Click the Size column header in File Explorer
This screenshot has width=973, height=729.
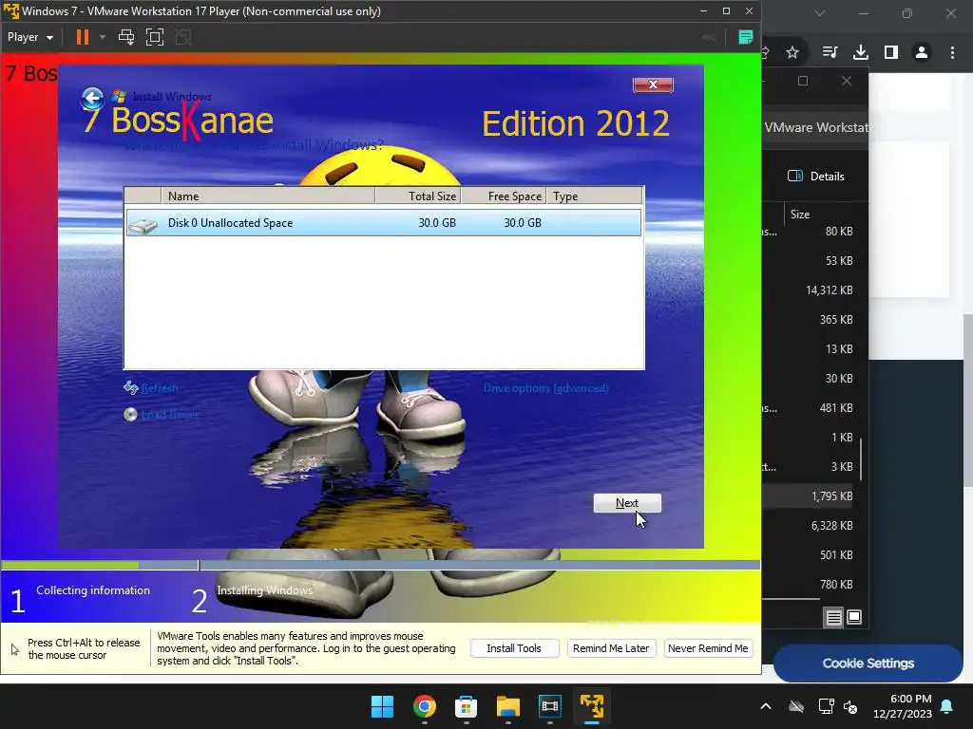[x=800, y=214]
